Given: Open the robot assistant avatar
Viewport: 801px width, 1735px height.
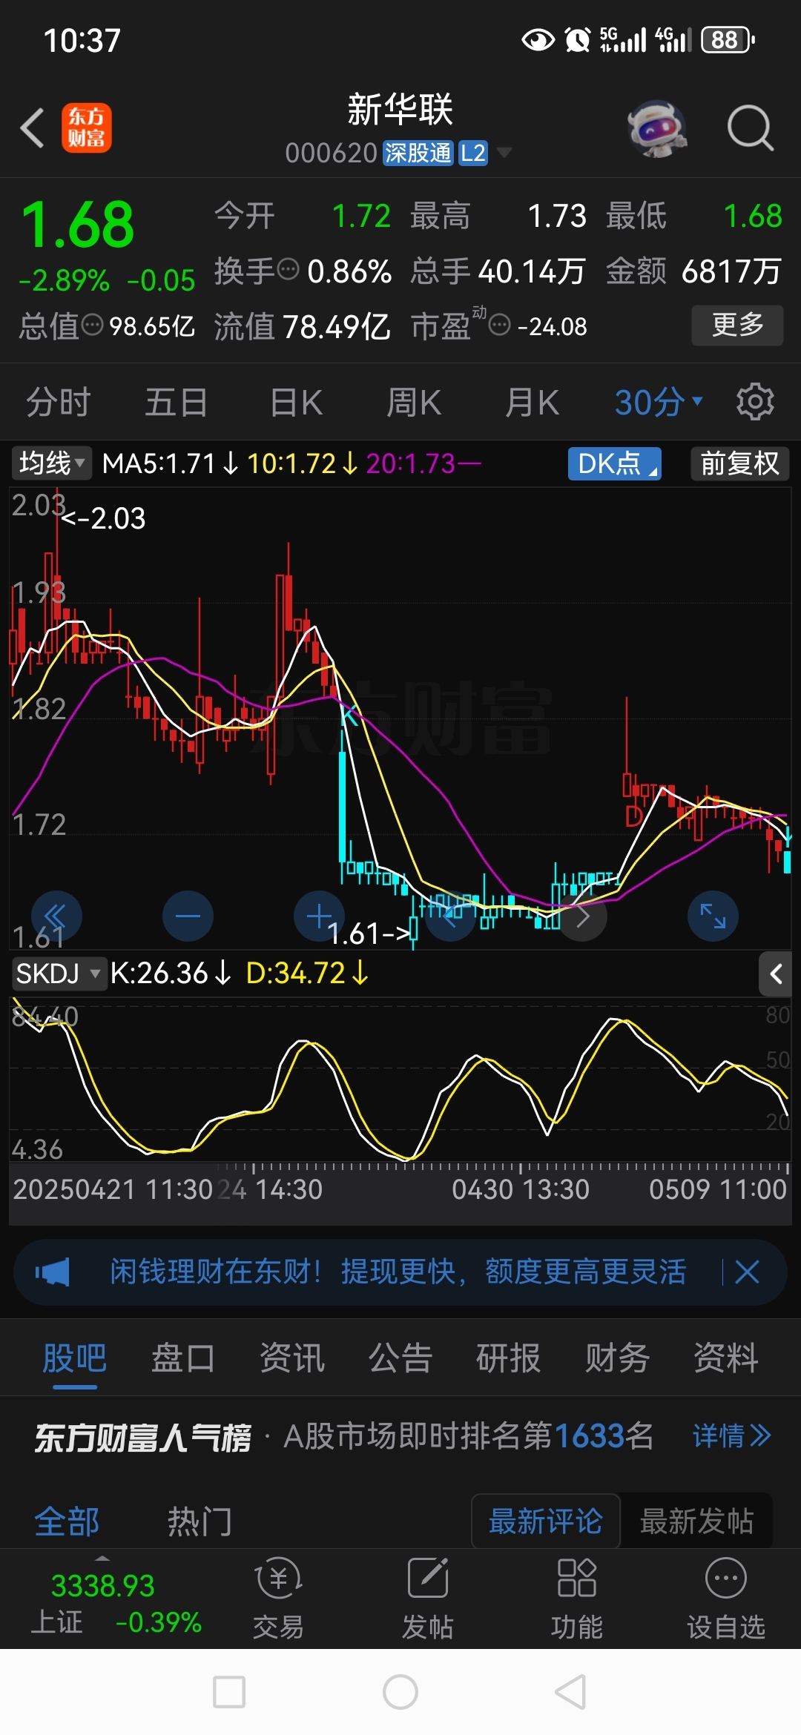Looking at the screenshot, I should click(x=656, y=128).
